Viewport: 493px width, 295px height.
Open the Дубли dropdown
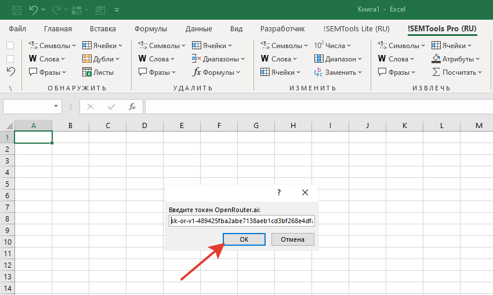tap(101, 59)
